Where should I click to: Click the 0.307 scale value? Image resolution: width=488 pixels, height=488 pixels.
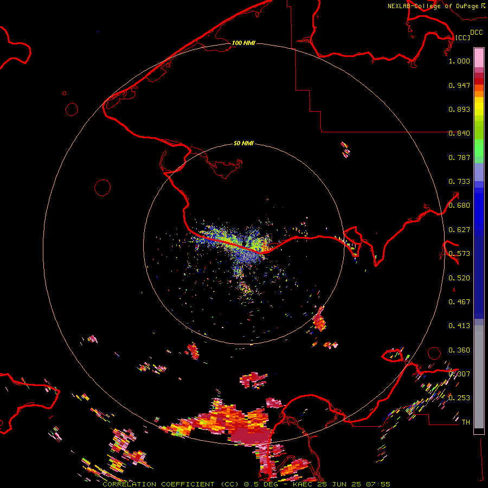(x=459, y=374)
